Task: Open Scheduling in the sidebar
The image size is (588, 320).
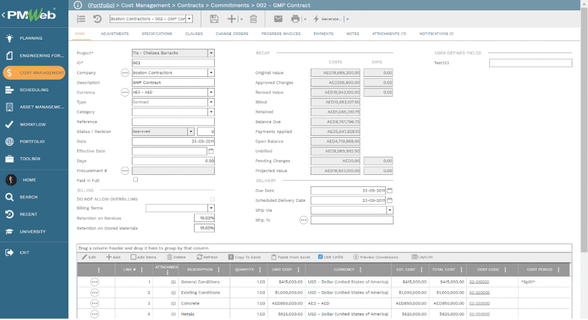Action: pos(34,90)
